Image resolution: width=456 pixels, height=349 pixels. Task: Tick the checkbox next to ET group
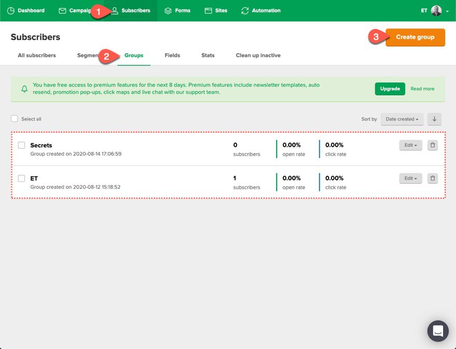click(21, 178)
